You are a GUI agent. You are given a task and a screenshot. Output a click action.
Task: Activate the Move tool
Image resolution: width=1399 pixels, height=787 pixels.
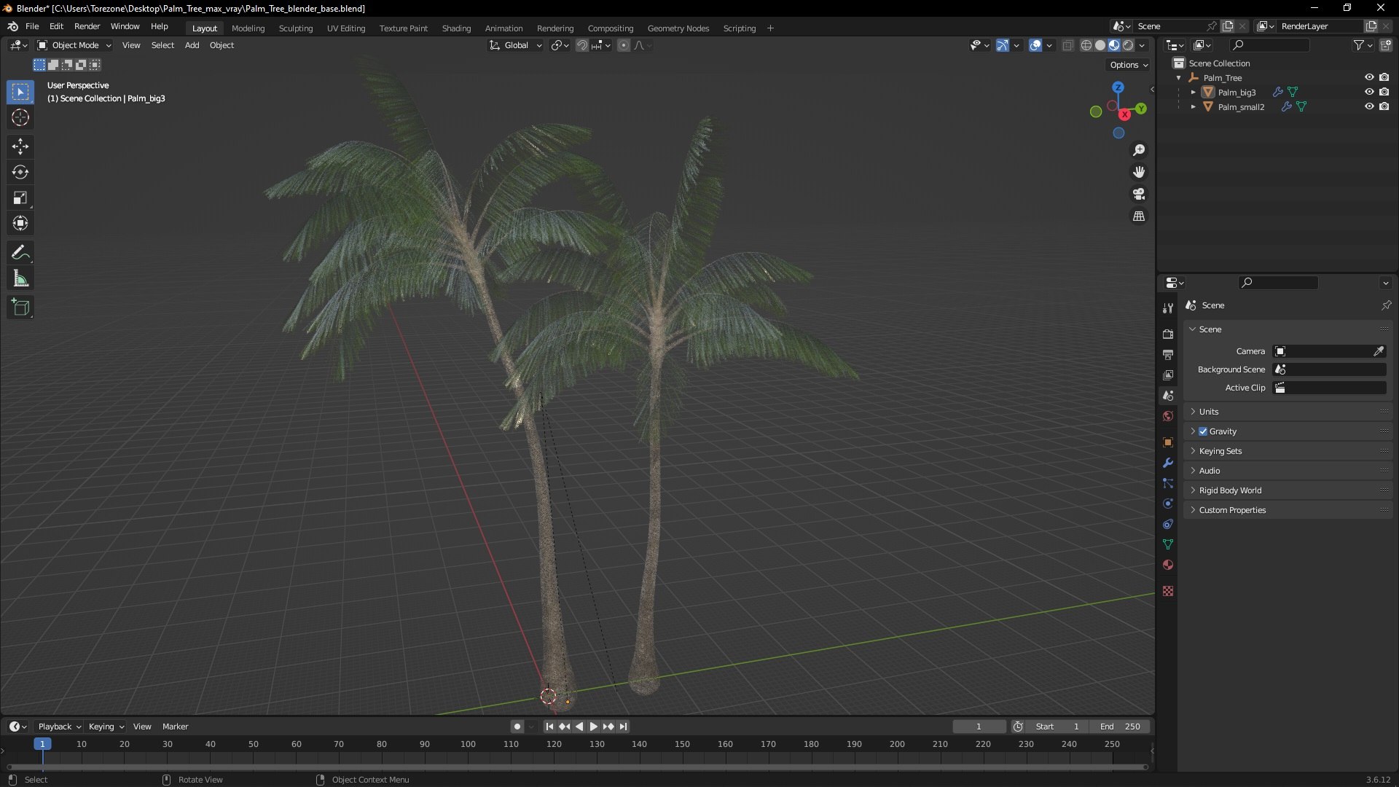[x=20, y=146]
